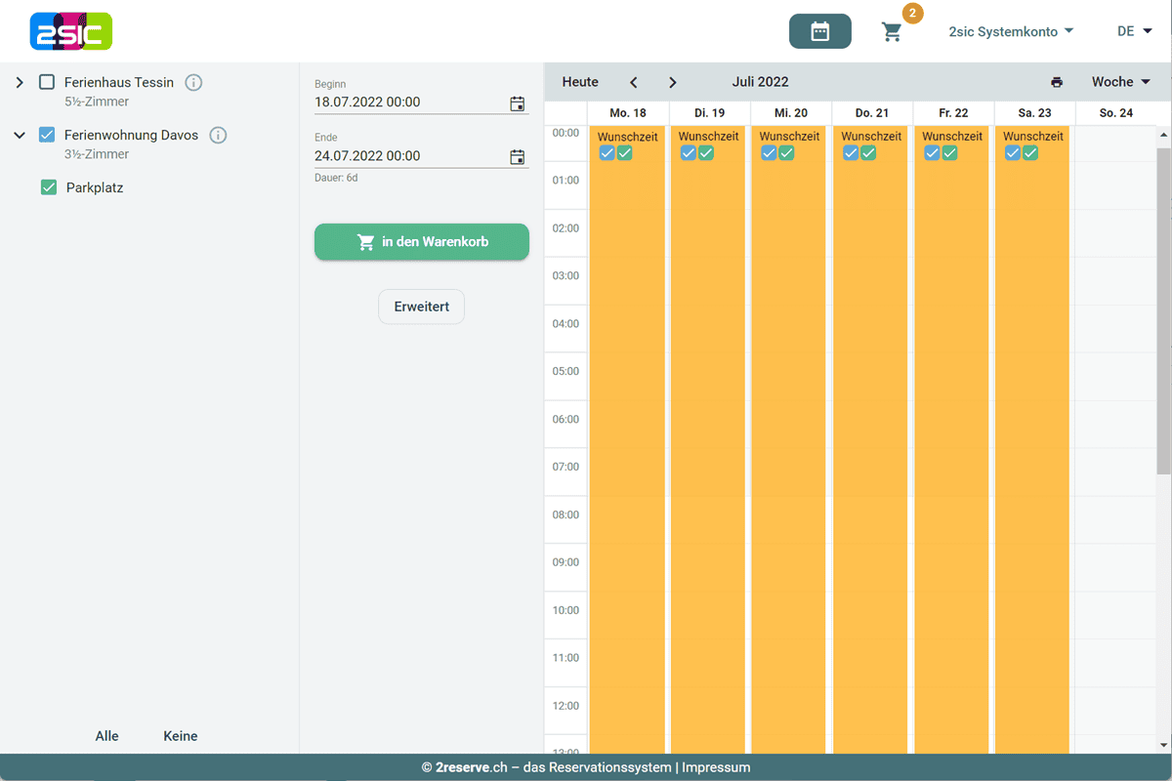Show info for Ferienwohnung Davos
1172x781 pixels.
(218, 136)
